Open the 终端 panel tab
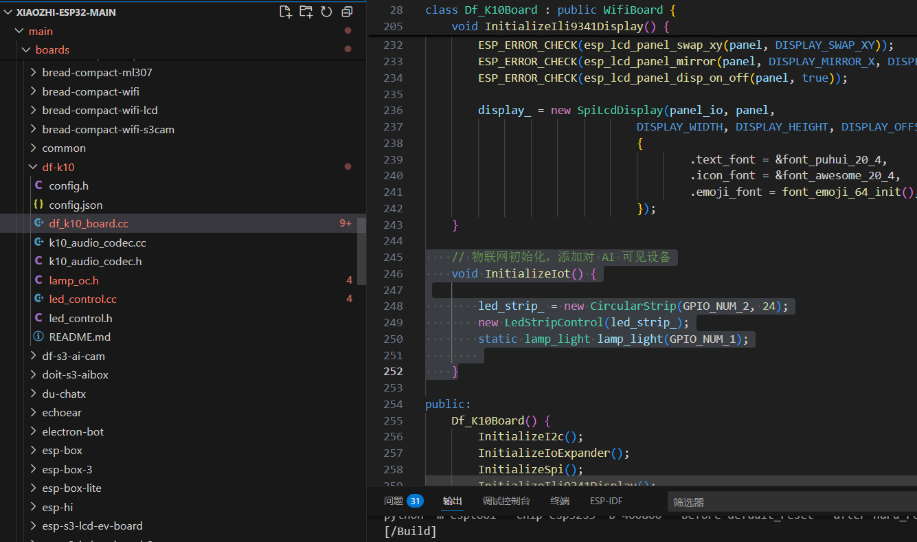 (560, 501)
